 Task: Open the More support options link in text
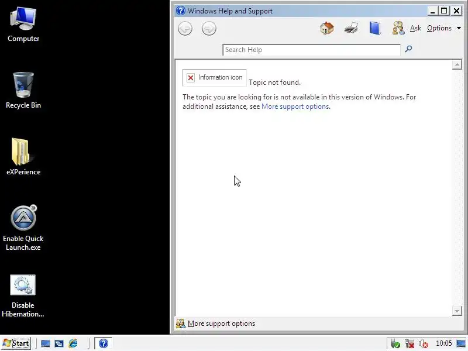[x=295, y=106]
